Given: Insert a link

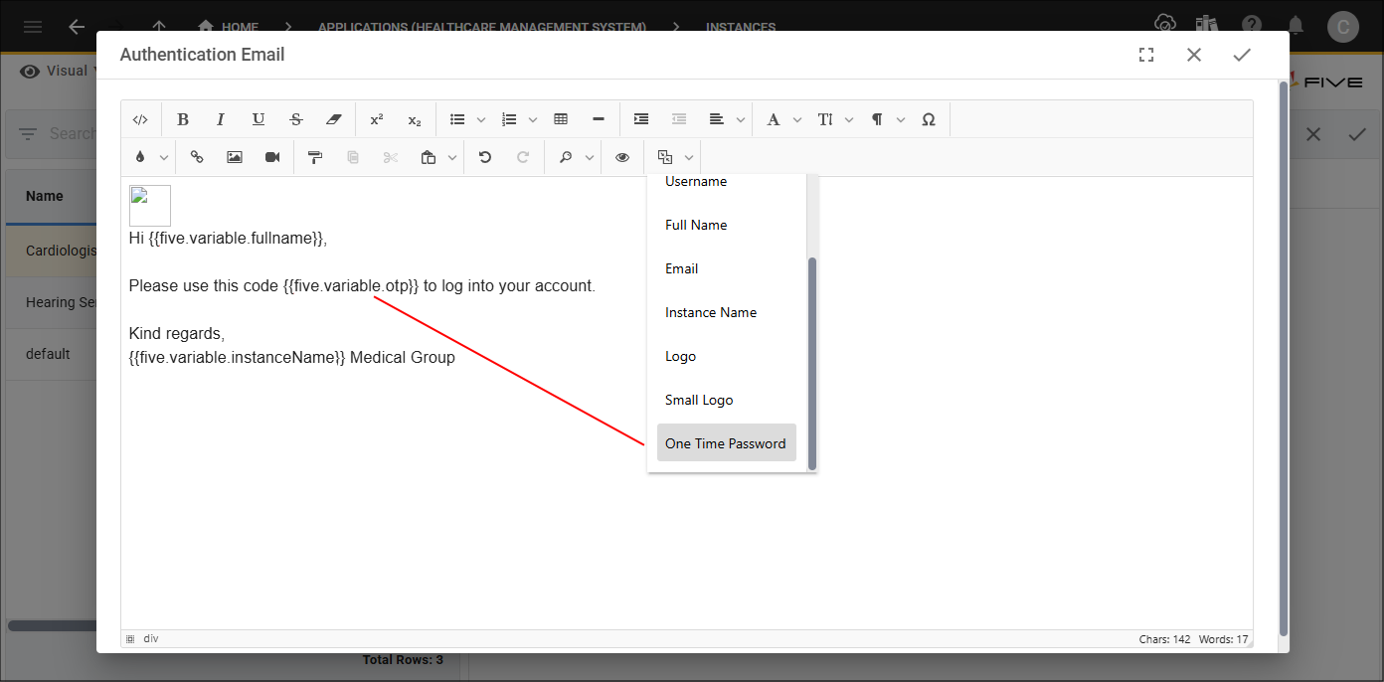Looking at the screenshot, I should tap(197, 157).
